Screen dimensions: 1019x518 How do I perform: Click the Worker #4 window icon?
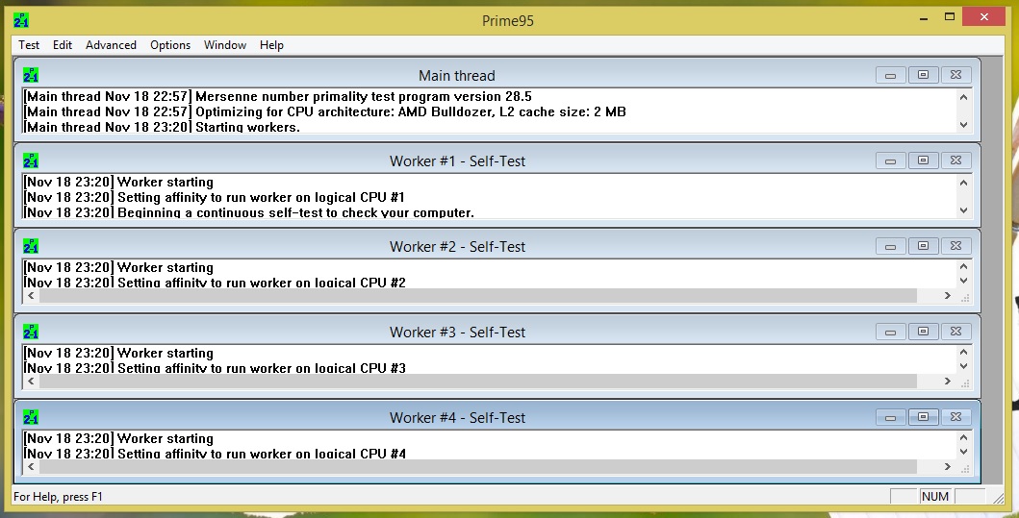31,417
